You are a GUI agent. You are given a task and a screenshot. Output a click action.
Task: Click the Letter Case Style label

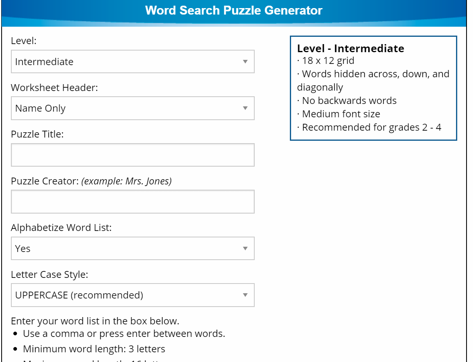click(49, 275)
